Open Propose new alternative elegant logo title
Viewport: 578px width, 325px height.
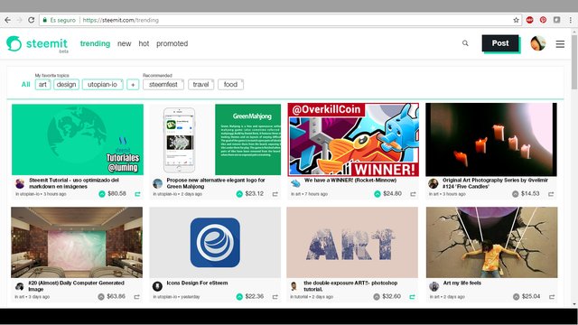(216, 183)
